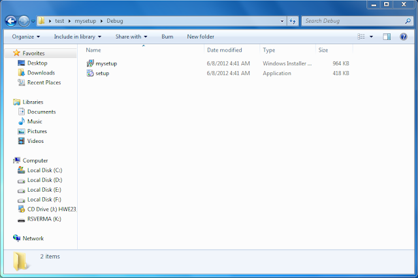Click the Local Disk (C:) drive icon
The image size is (418, 278).
click(21, 170)
